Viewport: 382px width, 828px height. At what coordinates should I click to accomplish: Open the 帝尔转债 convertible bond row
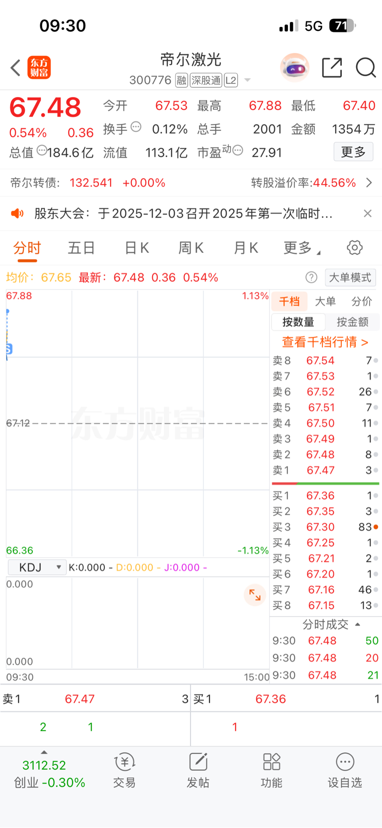click(191, 183)
